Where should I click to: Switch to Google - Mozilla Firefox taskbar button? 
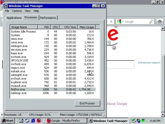(x=66, y=121)
